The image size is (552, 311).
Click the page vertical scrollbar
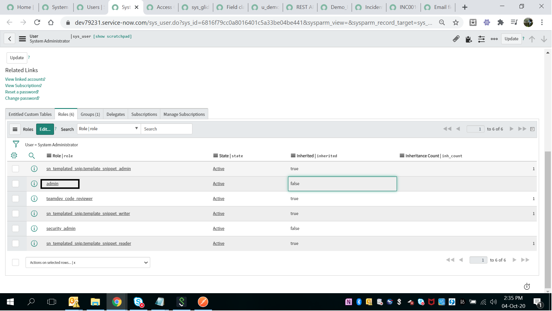coord(548,220)
